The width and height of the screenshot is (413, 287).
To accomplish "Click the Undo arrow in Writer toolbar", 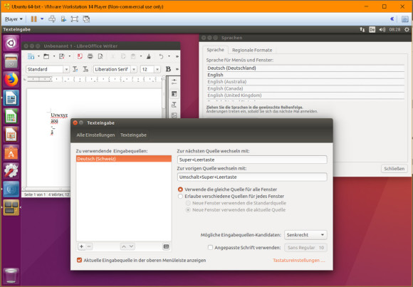I will click(x=161, y=56).
